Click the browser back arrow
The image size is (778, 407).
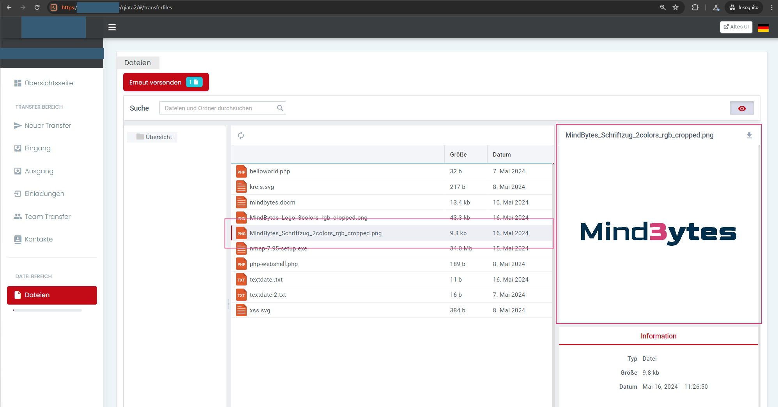tap(9, 7)
